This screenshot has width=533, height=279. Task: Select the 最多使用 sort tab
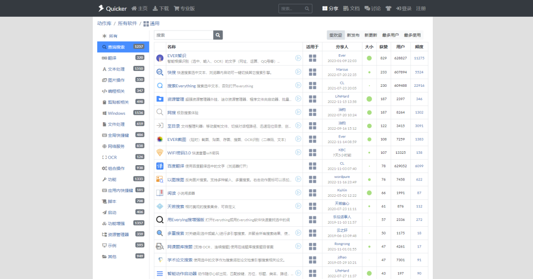point(412,35)
